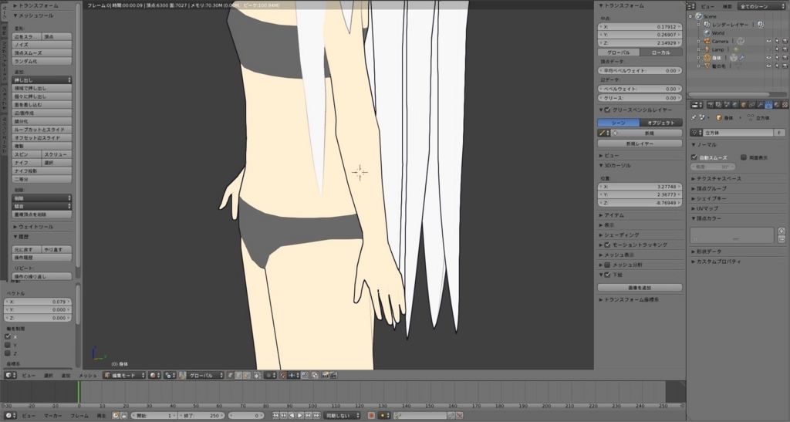Viewport: 790px width, 422px height.
Task: Hide the Camera object via eye icon
Action: [x=769, y=42]
